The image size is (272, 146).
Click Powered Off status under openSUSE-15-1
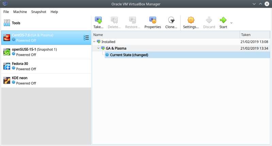click(x=26, y=55)
